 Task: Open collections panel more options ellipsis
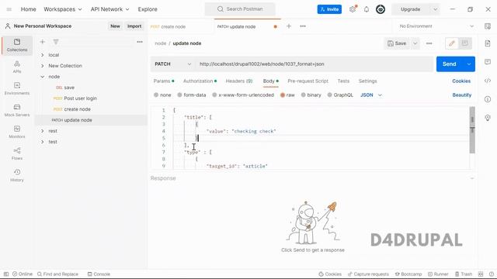tap(140, 42)
